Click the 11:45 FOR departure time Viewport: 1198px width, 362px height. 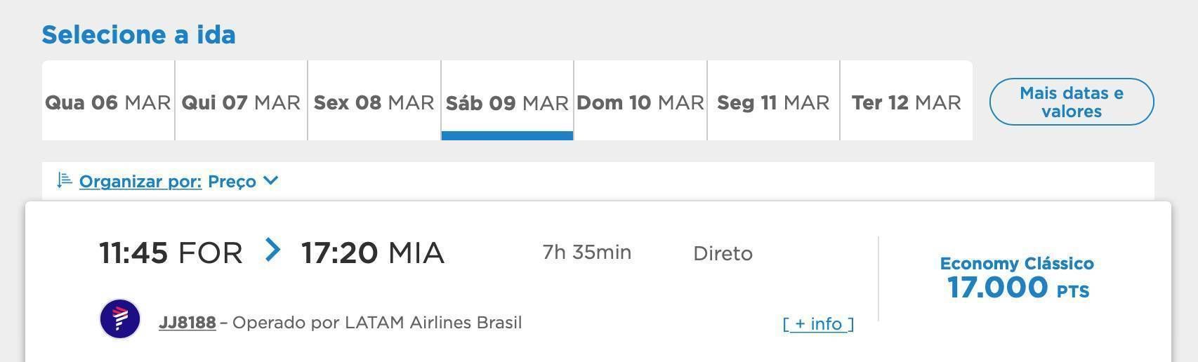171,253
